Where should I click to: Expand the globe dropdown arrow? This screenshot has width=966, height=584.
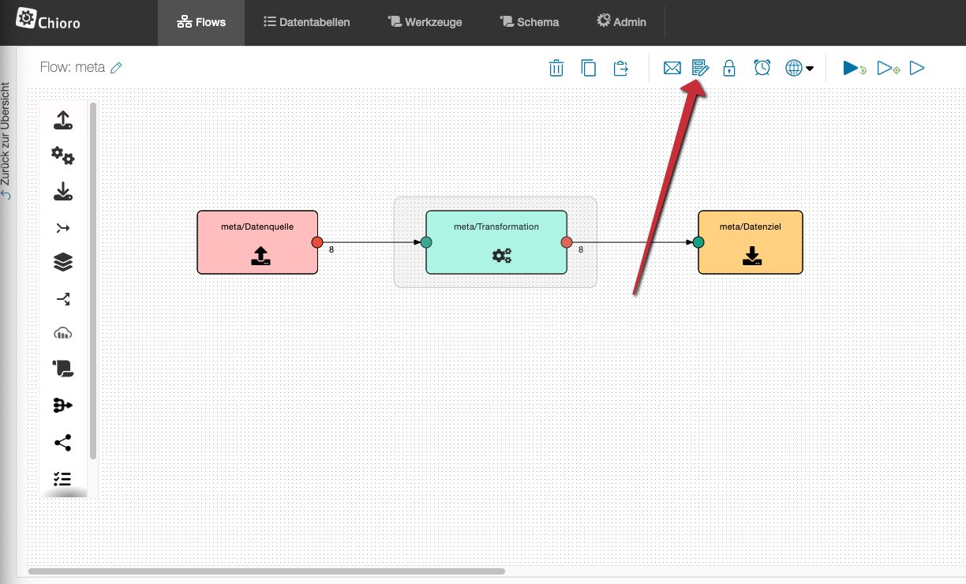point(810,69)
